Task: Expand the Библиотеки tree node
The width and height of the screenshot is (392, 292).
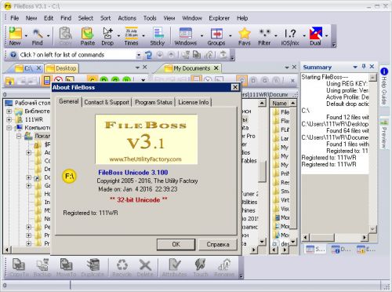Action: (9, 111)
